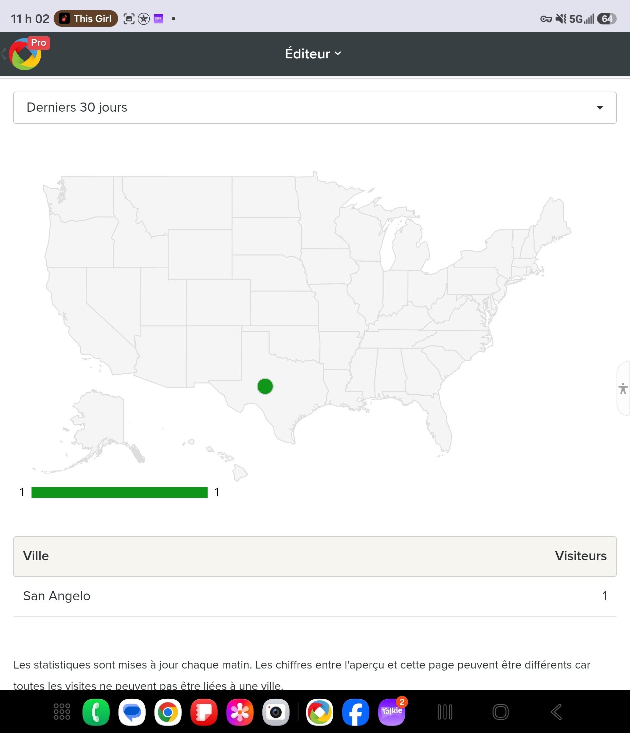Sort by the Visiteurs column header
Screen dimensions: 630x733
click(580, 556)
